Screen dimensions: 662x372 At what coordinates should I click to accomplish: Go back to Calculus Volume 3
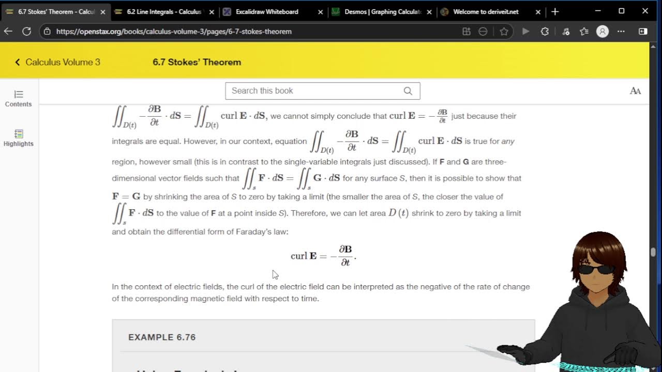(x=63, y=62)
